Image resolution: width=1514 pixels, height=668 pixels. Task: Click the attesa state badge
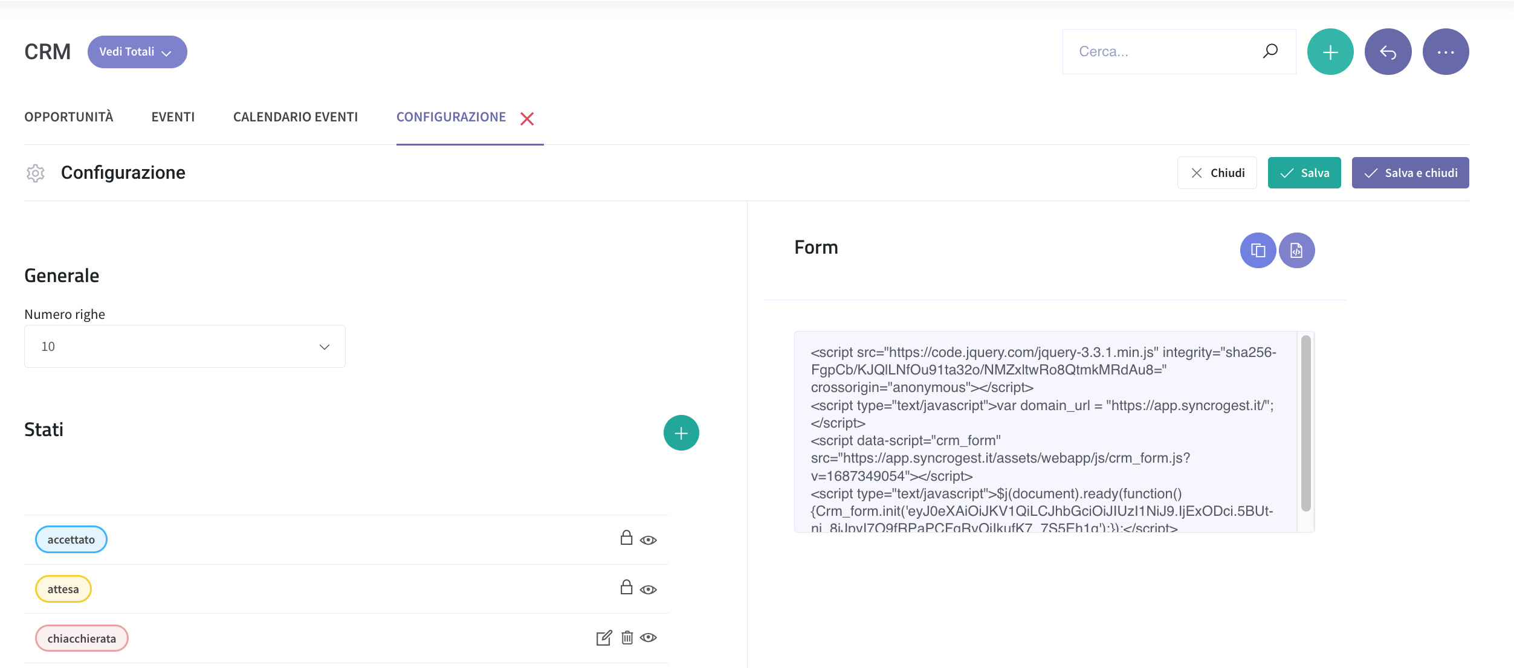[63, 589]
